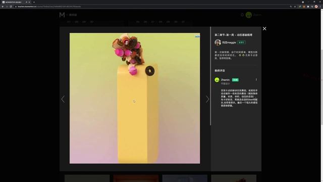
Task: Open the student name maggie link
Action: [x=229, y=42]
